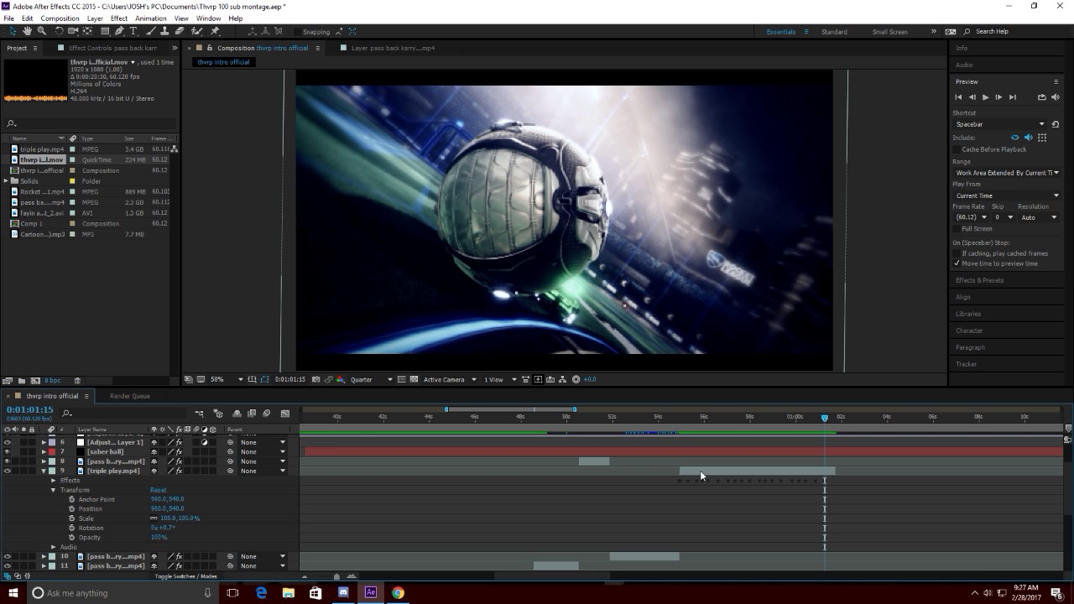Check If caching, play cached frames
This screenshot has height=604, width=1074.
click(957, 253)
